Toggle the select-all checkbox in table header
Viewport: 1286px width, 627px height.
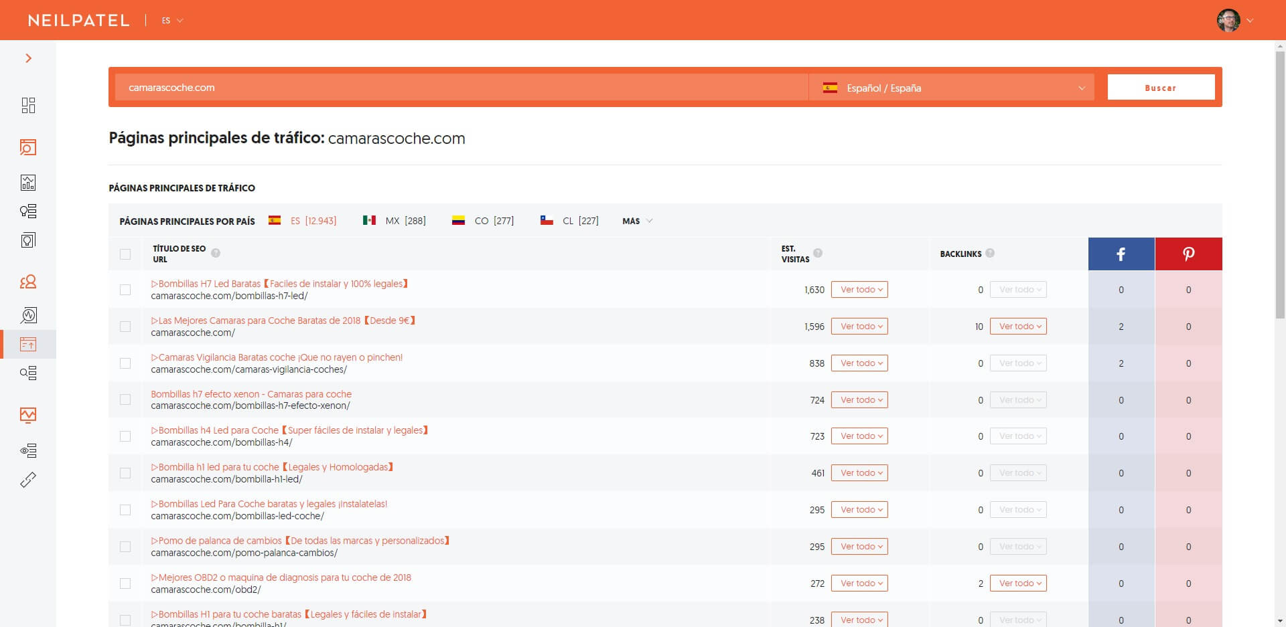pyautogui.click(x=125, y=254)
